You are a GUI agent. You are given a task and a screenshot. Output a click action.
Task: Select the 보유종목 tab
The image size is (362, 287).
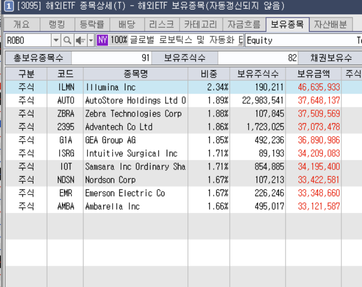pos(287,24)
